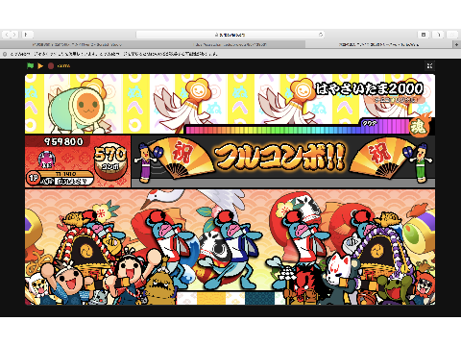Click the フルコンボ!! banner text
This screenshot has height=346, width=461.
279,158
